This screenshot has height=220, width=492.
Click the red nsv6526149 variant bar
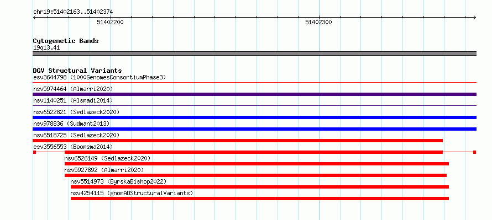point(257,164)
